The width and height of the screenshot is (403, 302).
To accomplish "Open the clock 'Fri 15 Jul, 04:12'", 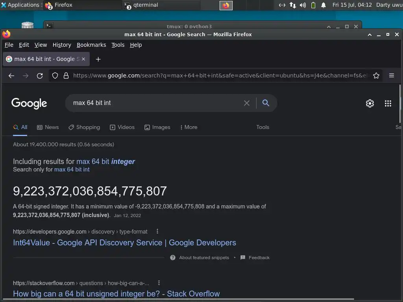I will click(352, 5).
